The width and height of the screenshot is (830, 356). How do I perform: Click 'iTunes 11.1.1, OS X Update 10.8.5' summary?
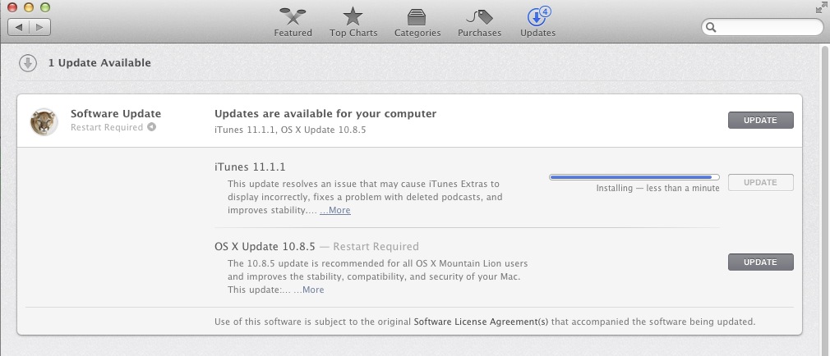tap(290, 130)
